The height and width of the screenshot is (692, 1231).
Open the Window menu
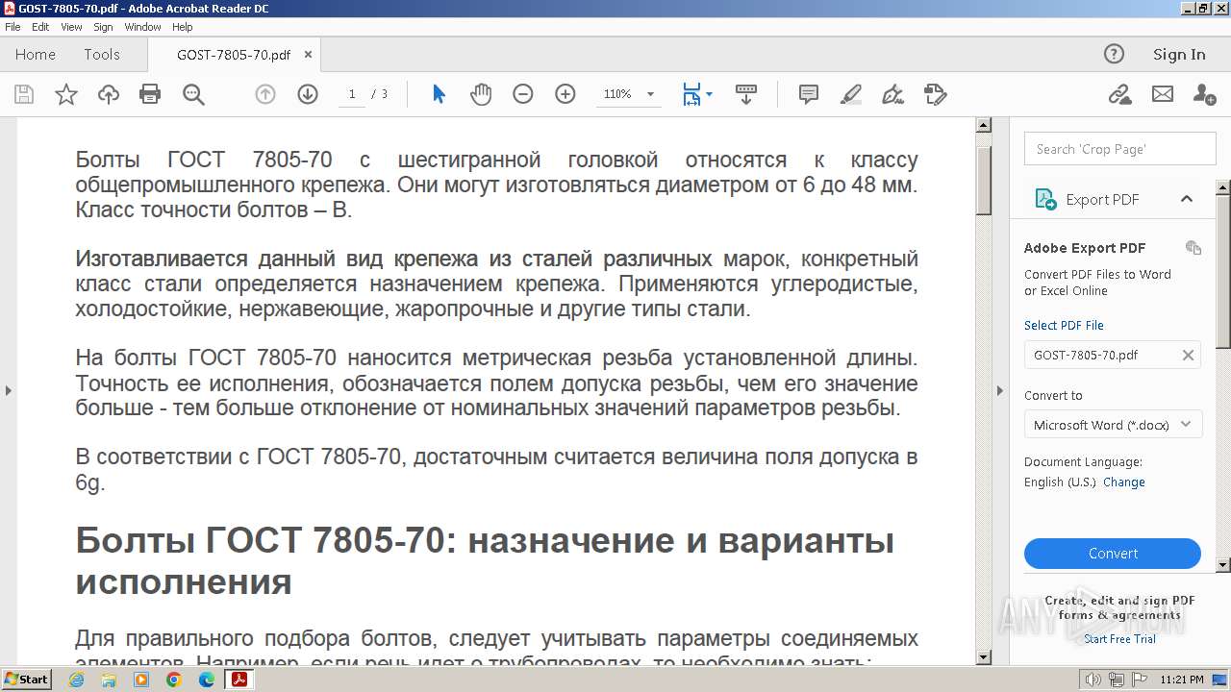click(142, 27)
